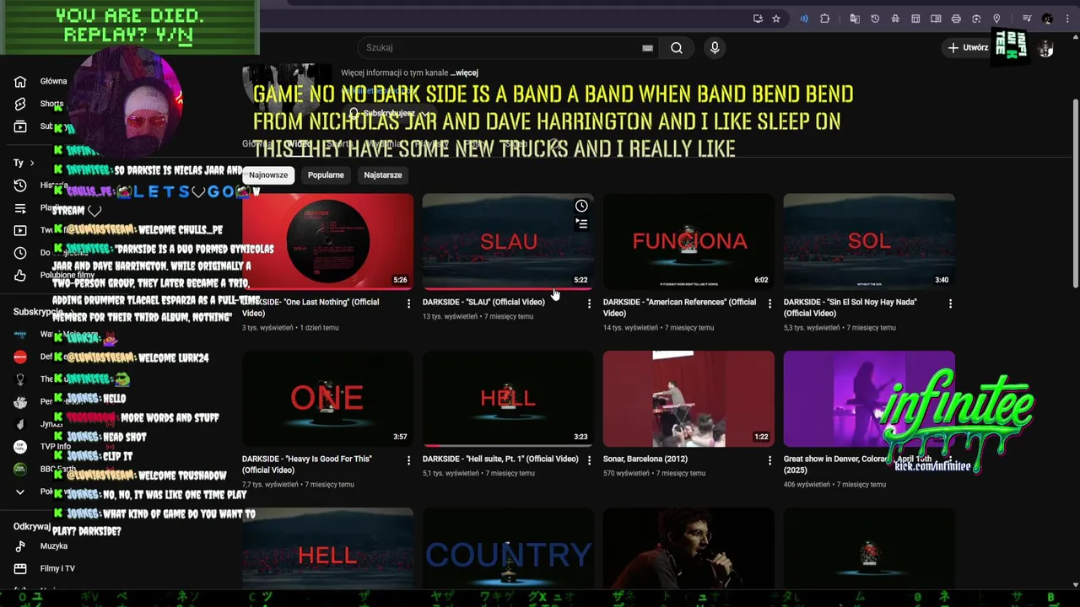Select the Popularne sort chip

click(326, 175)
